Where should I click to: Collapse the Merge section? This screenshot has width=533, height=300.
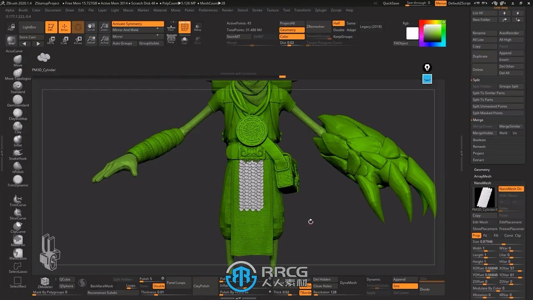(478, 120)
